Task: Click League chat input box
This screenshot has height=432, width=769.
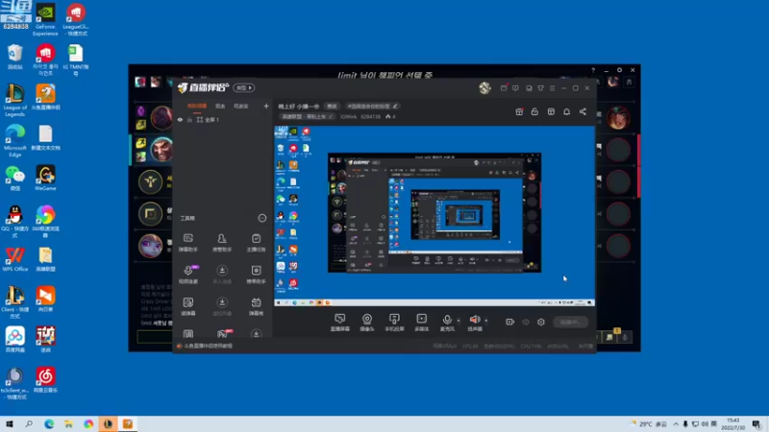Action: (x=155, y=337)
